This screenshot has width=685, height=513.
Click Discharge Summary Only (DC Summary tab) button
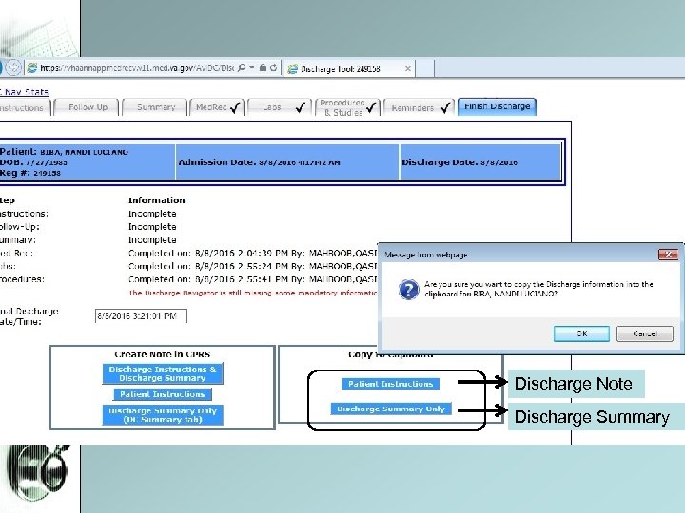click(163, 415)
